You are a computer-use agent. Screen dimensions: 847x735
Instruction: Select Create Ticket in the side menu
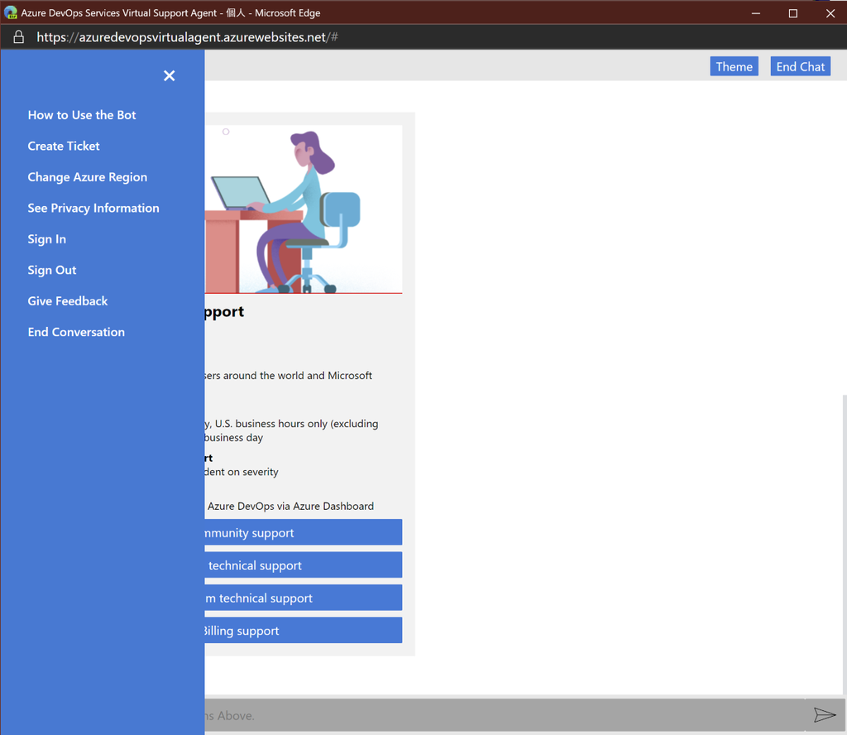[64, 146]
